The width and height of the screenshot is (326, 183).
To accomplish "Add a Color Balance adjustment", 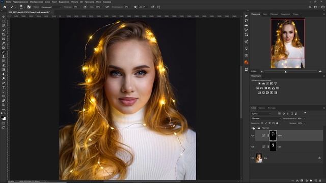I will point(261,88).
